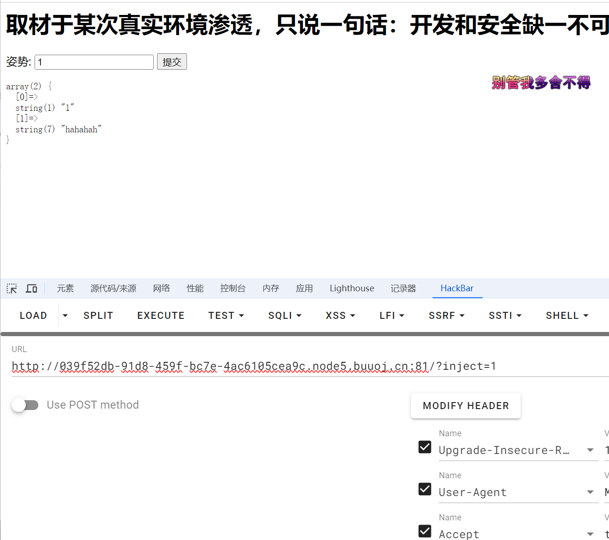Open the SHELL dropdown
The height and width of the screenshot is (540, 609).
pyautogui.click(x=566, y=316)
